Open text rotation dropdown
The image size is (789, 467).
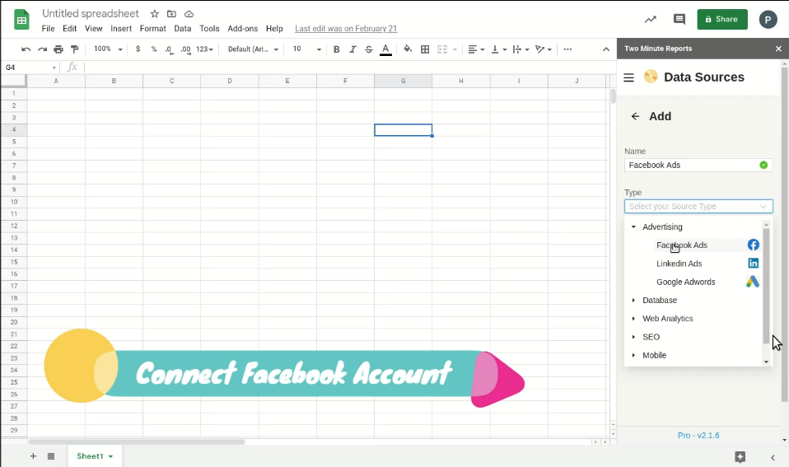coord(544,49)
